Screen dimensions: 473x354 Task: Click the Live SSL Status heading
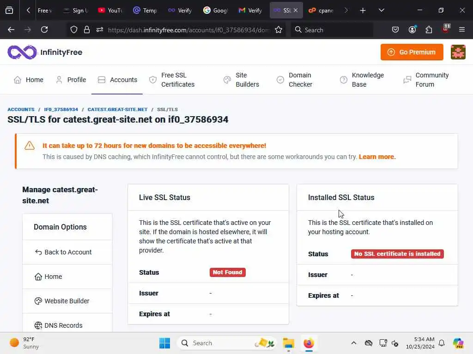[x=165, y=197]
